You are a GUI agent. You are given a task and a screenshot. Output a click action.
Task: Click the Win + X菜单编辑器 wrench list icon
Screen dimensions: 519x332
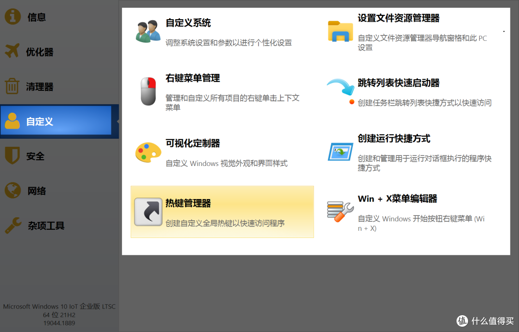(340, 212)
